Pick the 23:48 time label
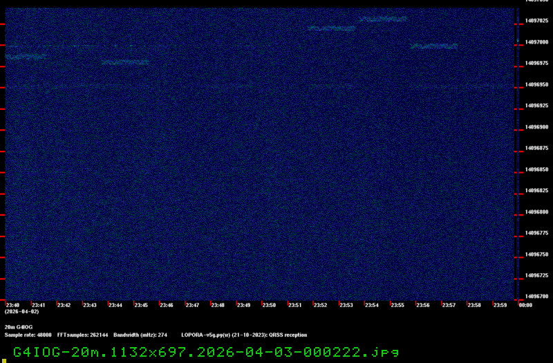Screen dimensions: 553x363 pos(218,305)
